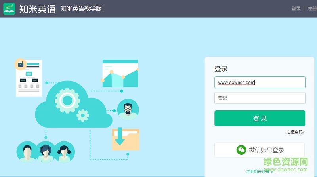Image resolution: width=317 pixels, height=177 pixels.
Task: Click the 知米英语教学版 header text
Action: pyautogui.click(x=81, y=8)
